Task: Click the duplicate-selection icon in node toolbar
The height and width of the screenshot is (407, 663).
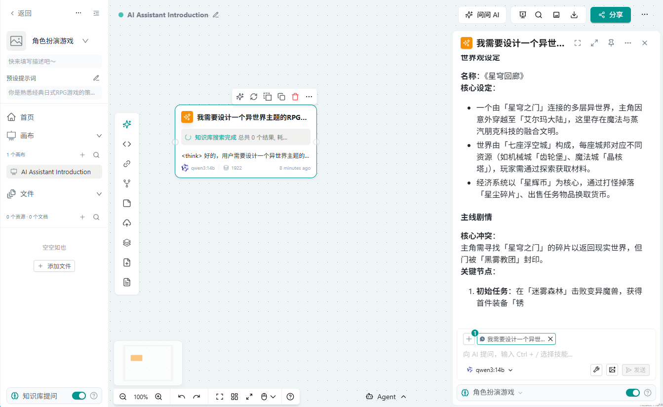Action: pyautogui.click(x=268, y=97)
